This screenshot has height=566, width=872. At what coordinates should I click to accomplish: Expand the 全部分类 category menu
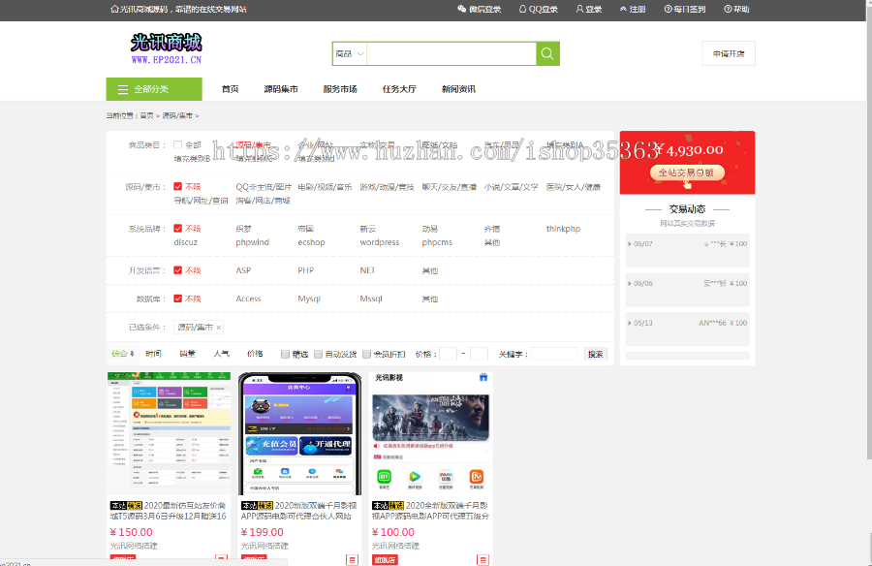pyautogui.click(x=154, y=89)
